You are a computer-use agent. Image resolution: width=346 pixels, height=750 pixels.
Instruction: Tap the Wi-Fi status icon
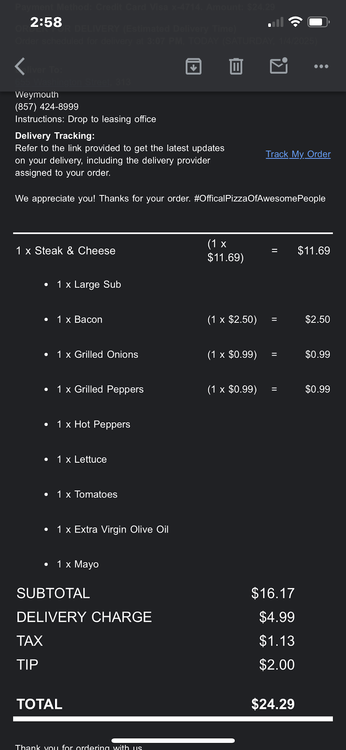pyautogui.click(x=295, y=22)
